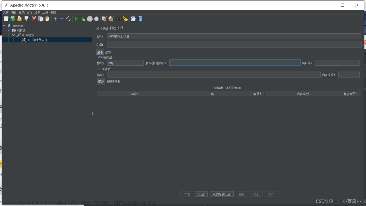Select the Test Plan tree item label
Screen dimensions: 366x206
pyautogui.click(x=18, y=26)
